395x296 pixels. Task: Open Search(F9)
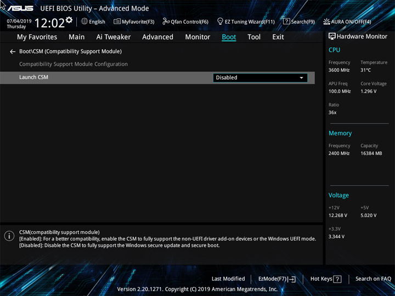pos(299,21)
